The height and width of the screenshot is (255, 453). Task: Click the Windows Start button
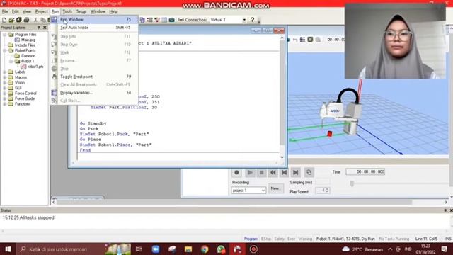[8, 249]
